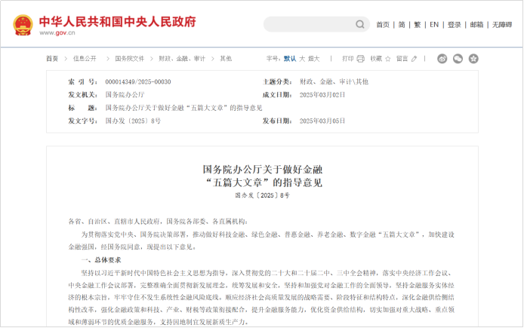Share the page via the WeChat icon
The image size is (524, 328).
pos(458,59)
